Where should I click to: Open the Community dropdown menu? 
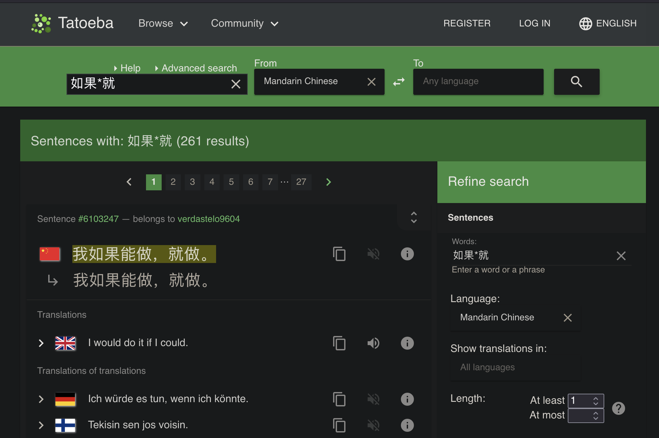(244, 23)
